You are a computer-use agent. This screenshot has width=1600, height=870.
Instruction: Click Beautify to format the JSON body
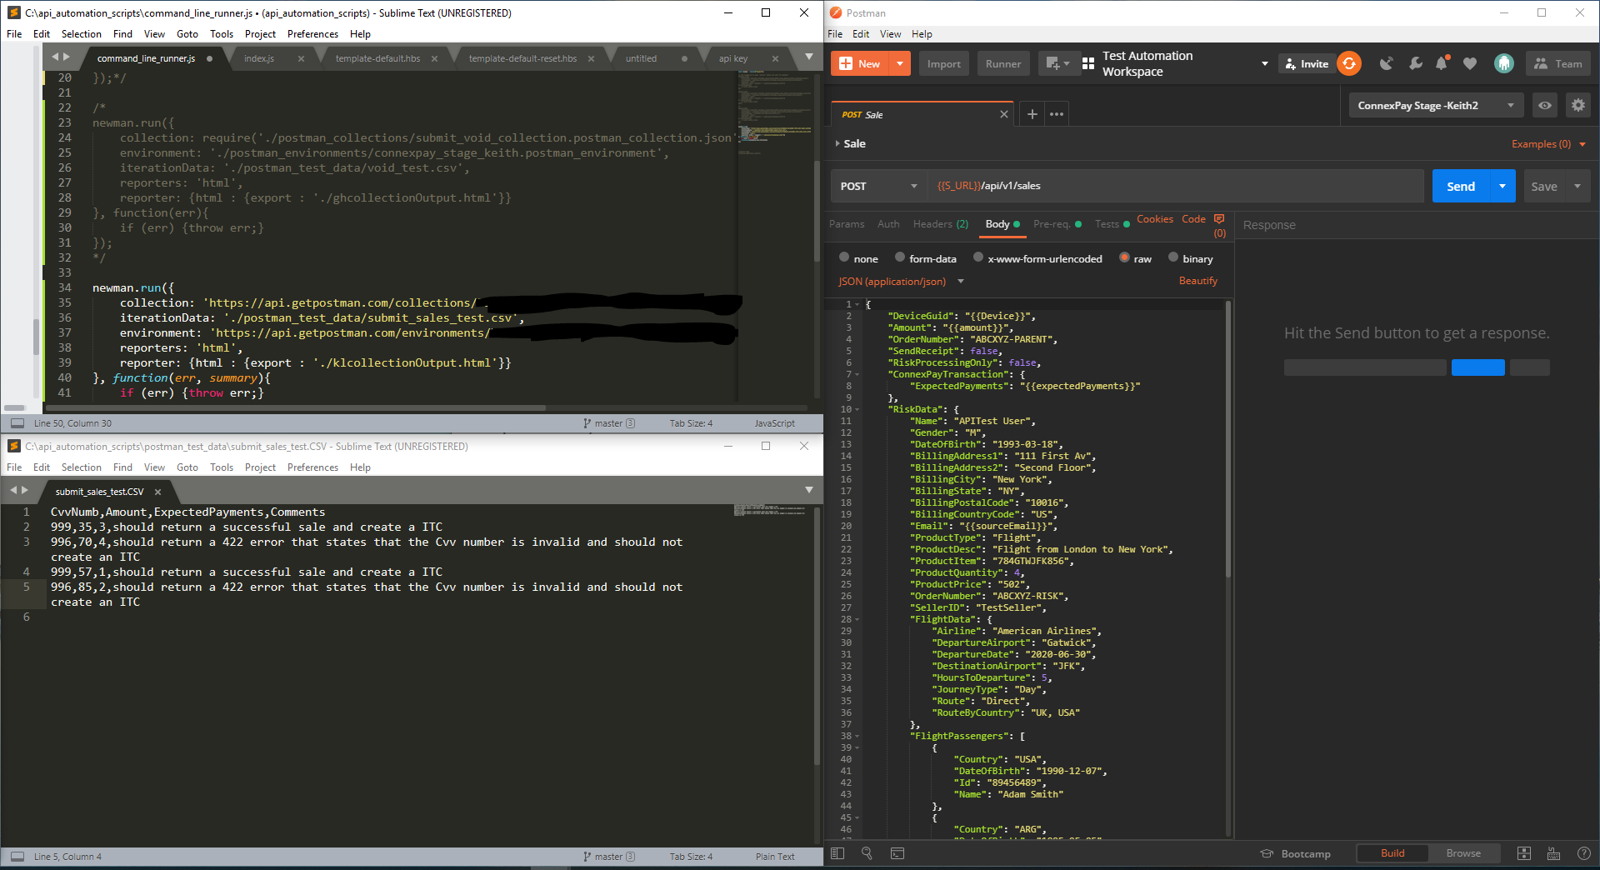(1197, 281)
